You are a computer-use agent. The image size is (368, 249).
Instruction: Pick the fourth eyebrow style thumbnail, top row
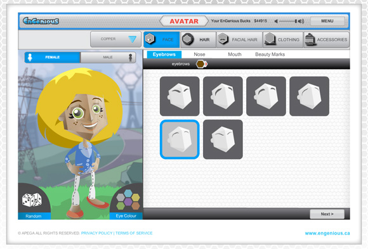[310, 96]
